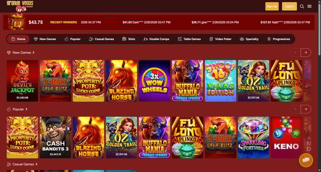This screenshot has width=321, height=172.
Task: Select the Table Games tab
Action: click(x=189, y=39)
